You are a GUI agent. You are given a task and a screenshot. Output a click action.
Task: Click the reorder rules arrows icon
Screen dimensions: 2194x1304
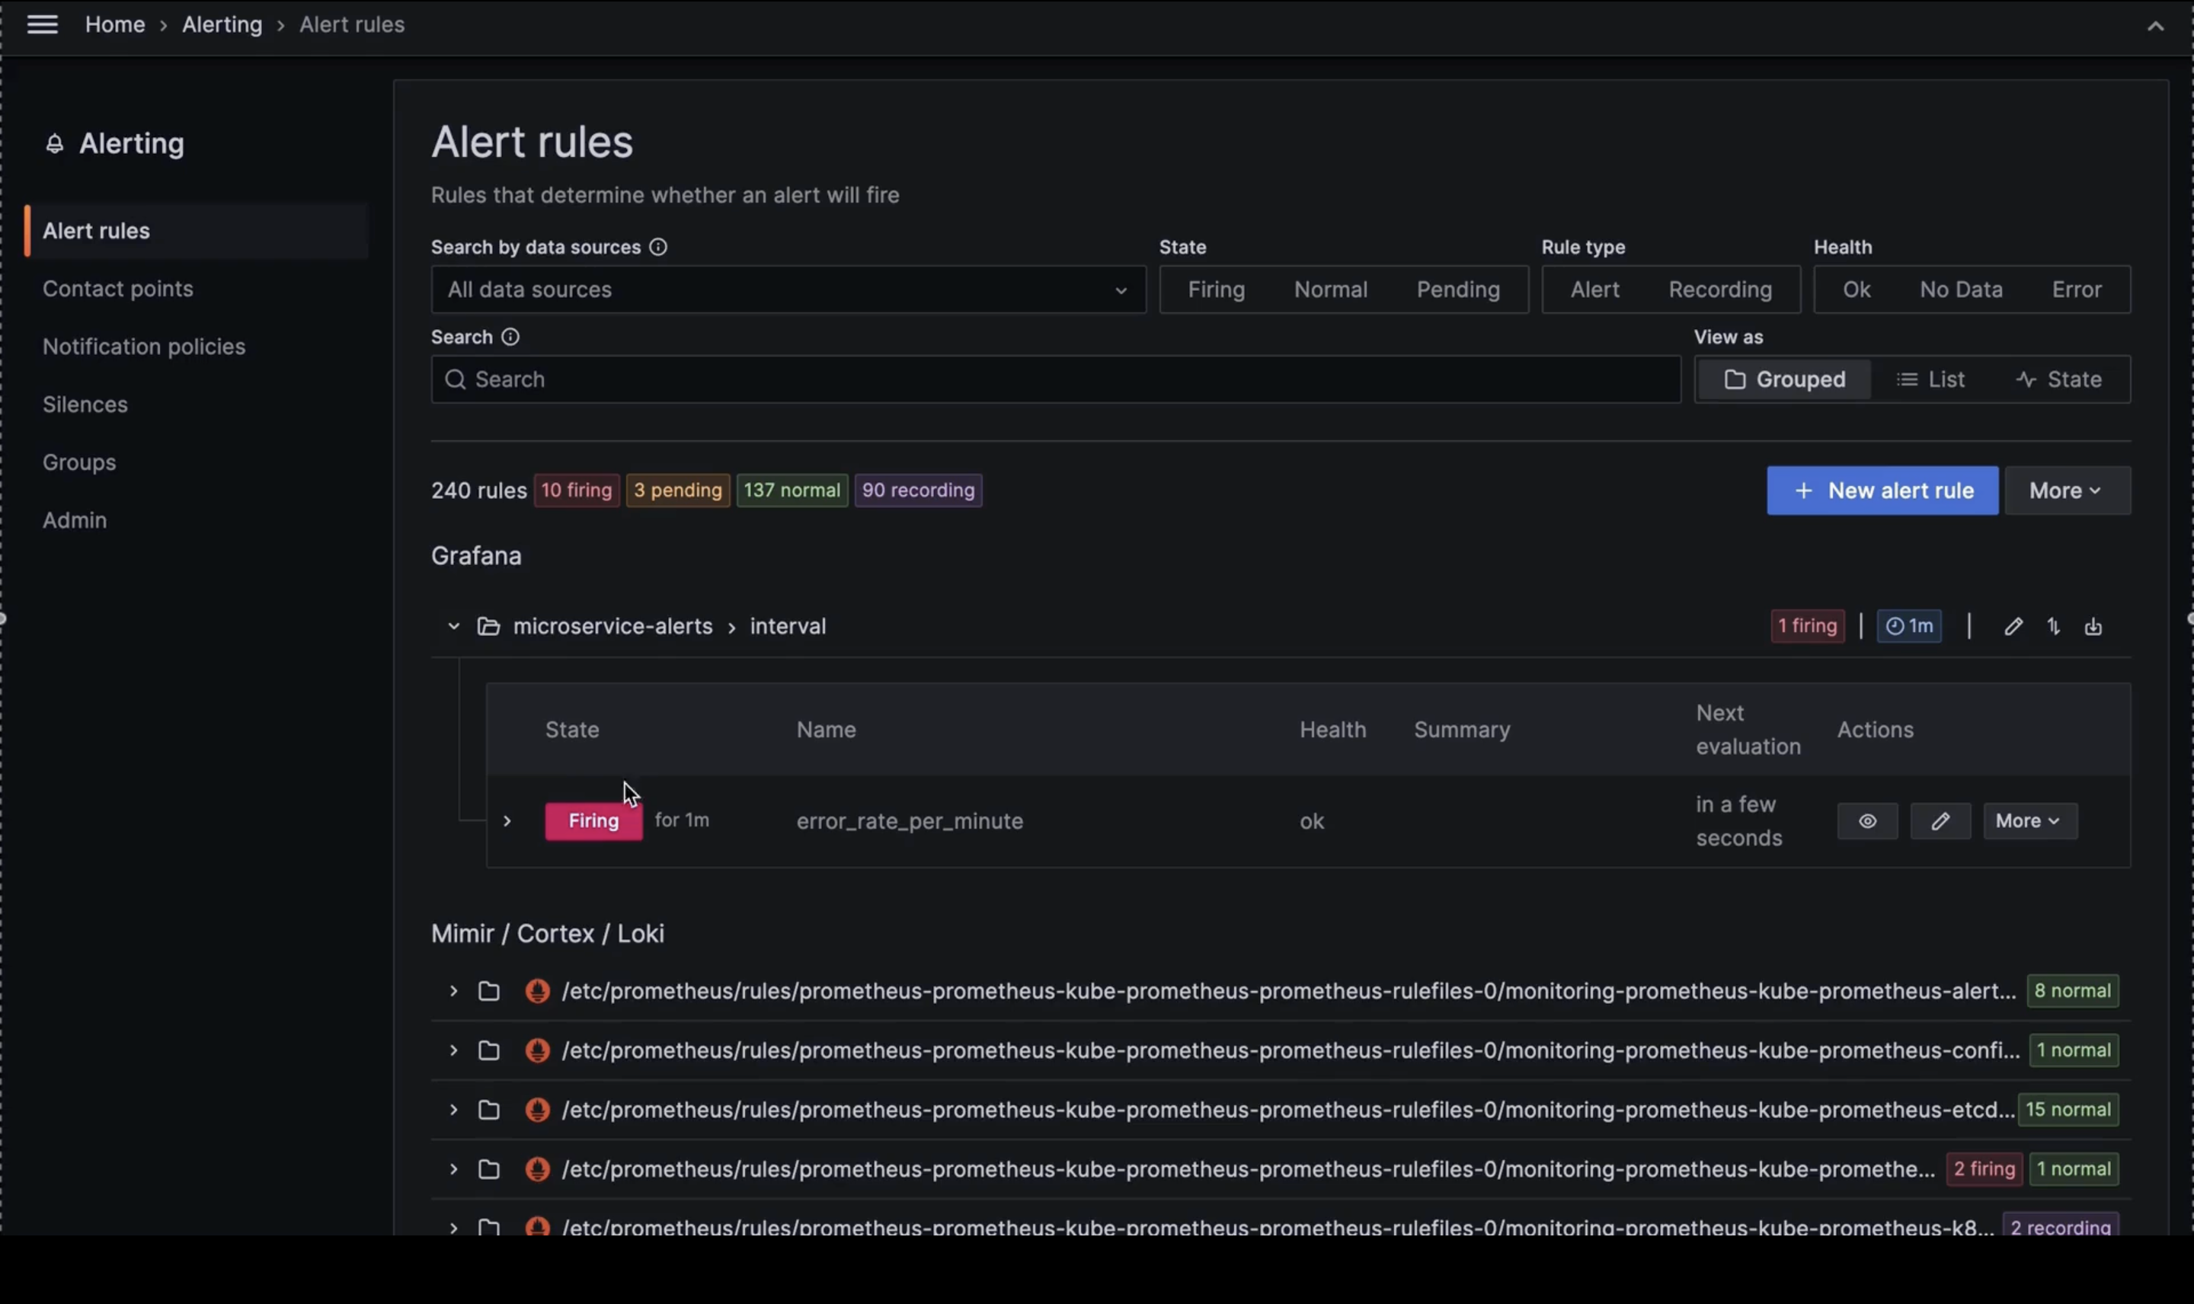[x=2053, y=627]
